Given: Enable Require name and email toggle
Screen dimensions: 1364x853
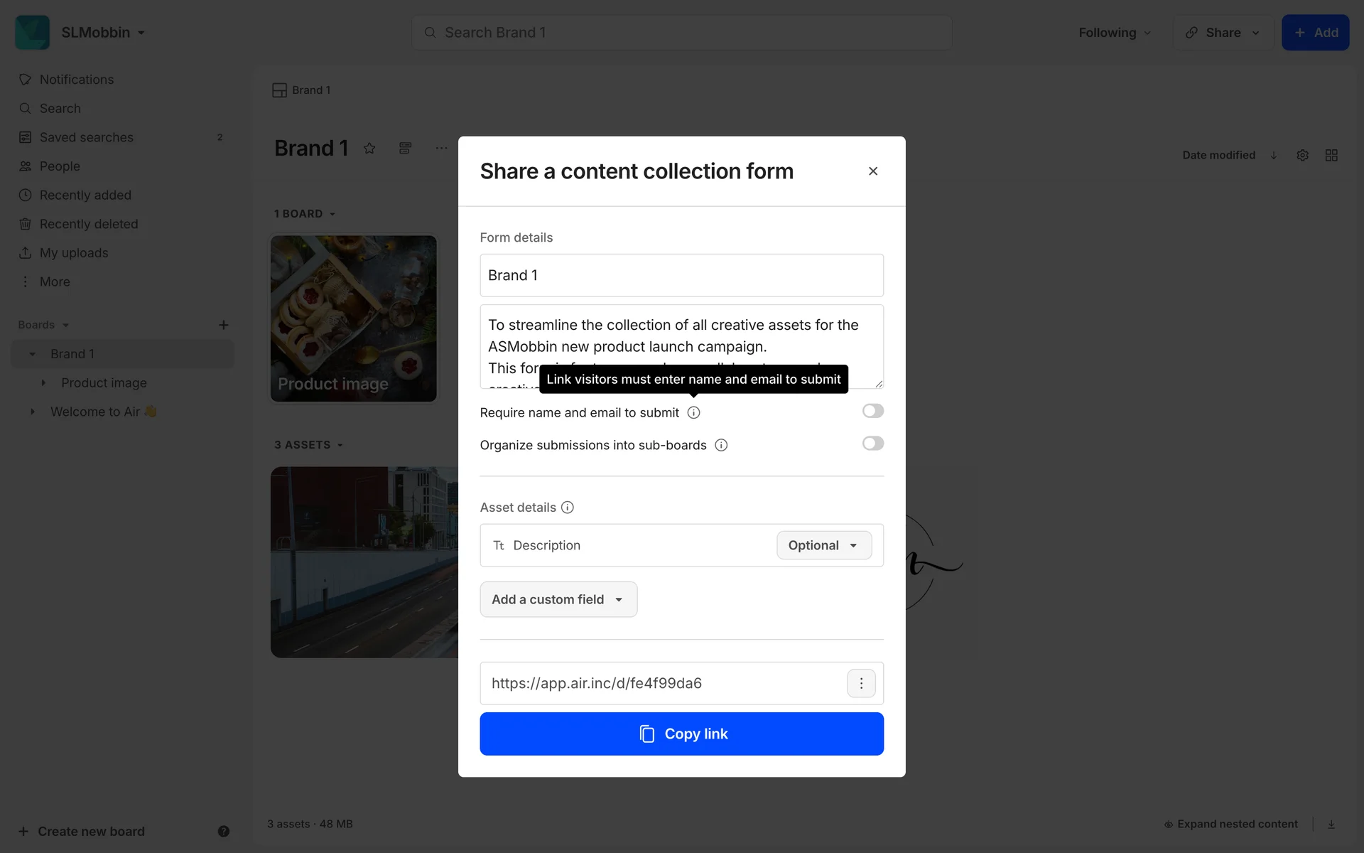Looking at the screenshot, I should click(872, 411).
